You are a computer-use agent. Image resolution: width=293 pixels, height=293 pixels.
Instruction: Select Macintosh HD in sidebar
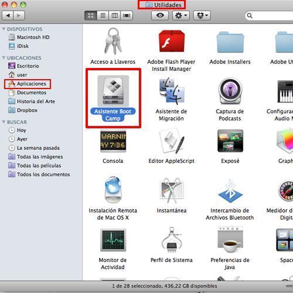(29, 37)
